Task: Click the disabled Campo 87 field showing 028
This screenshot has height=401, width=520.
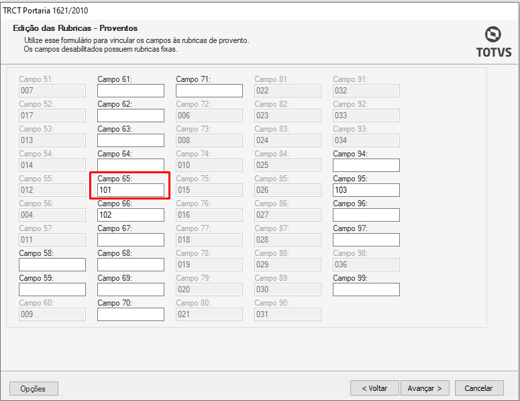Action: tap(288, 240)
